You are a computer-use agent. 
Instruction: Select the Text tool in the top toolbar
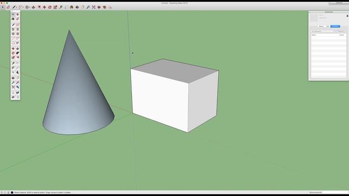66,7
